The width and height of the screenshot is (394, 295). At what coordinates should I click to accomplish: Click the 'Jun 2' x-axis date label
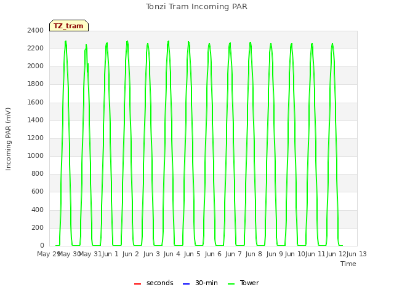click(x=131, y=254)
